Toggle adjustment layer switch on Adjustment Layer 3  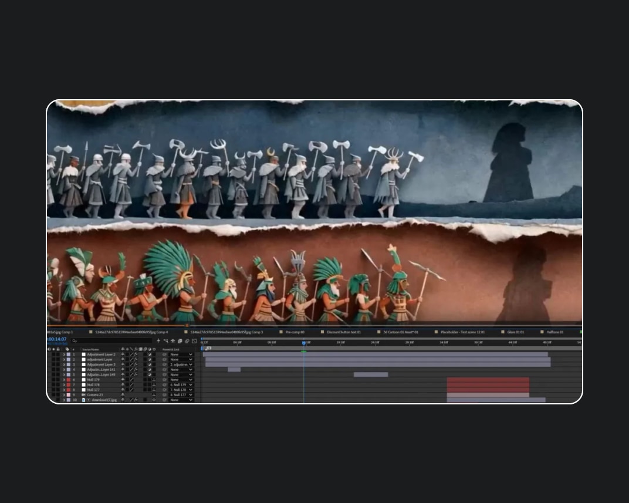coord(150,364)
